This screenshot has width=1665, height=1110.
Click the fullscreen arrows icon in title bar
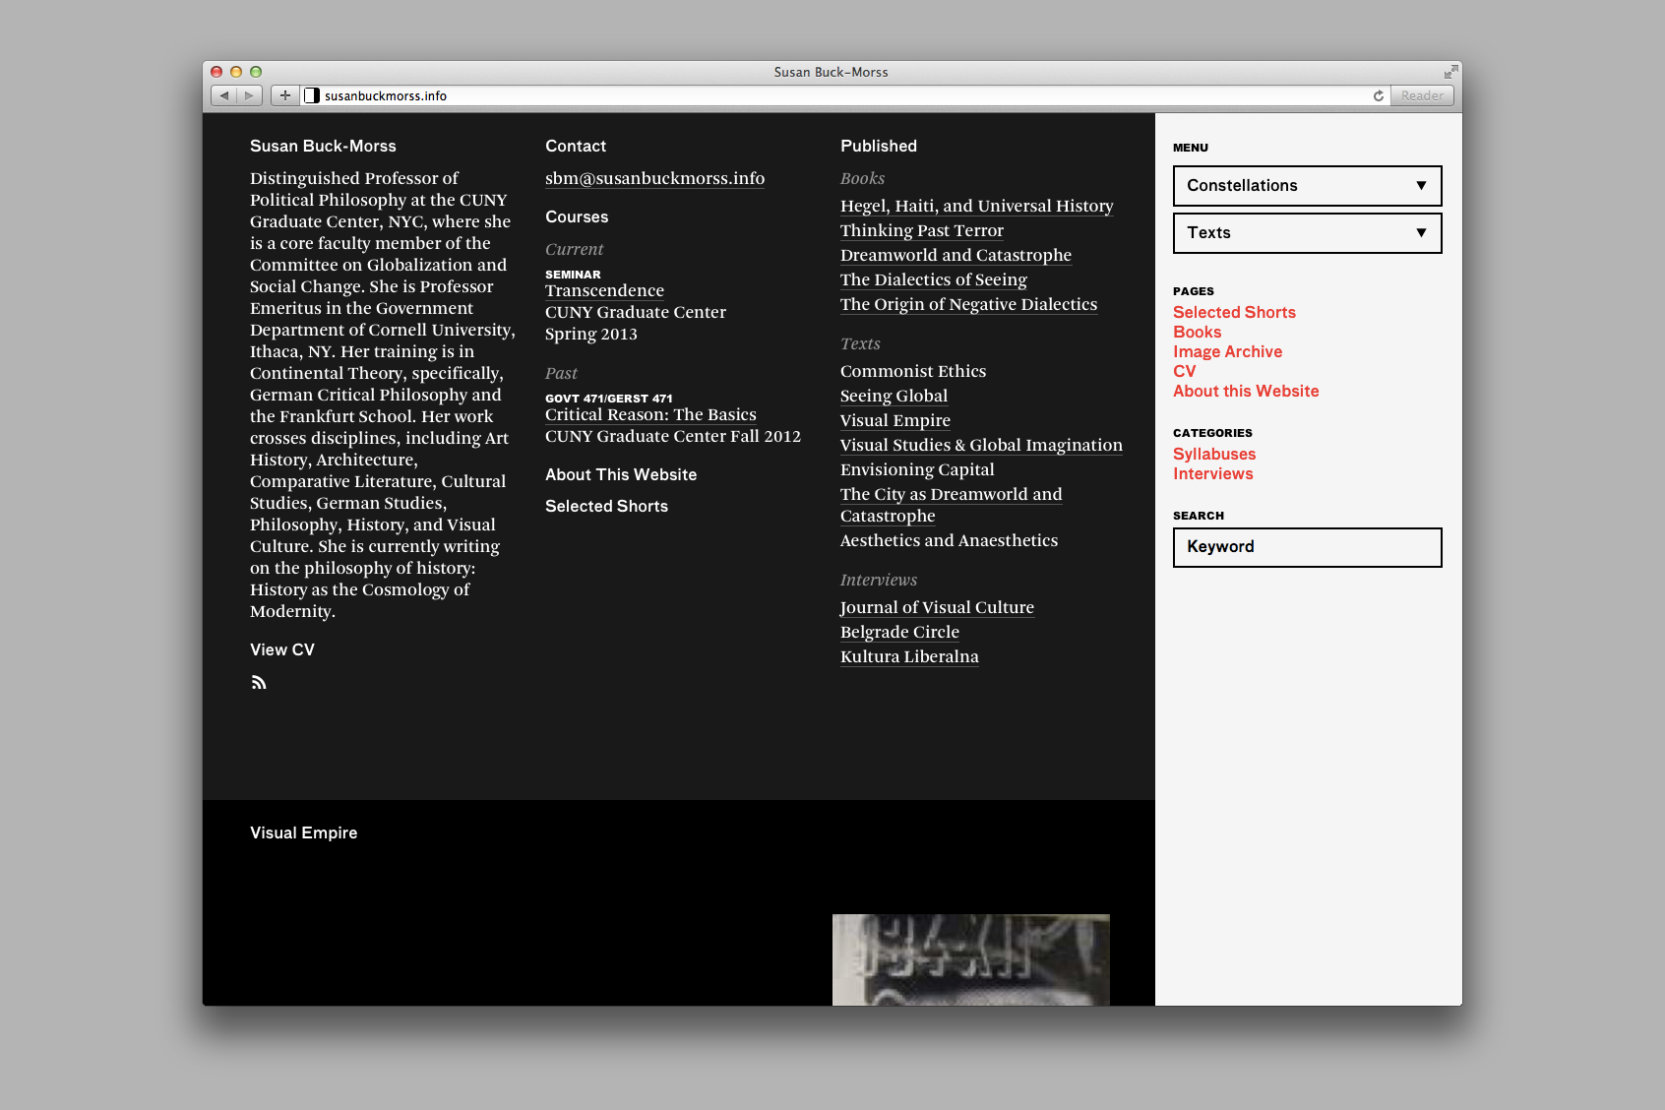pyautogui.click(x=1450, y=72)
